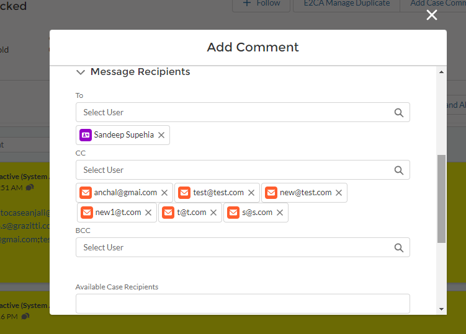Open Available Case Recipients box
This screenshot has width=466, height=334.
tap(243, 304)
